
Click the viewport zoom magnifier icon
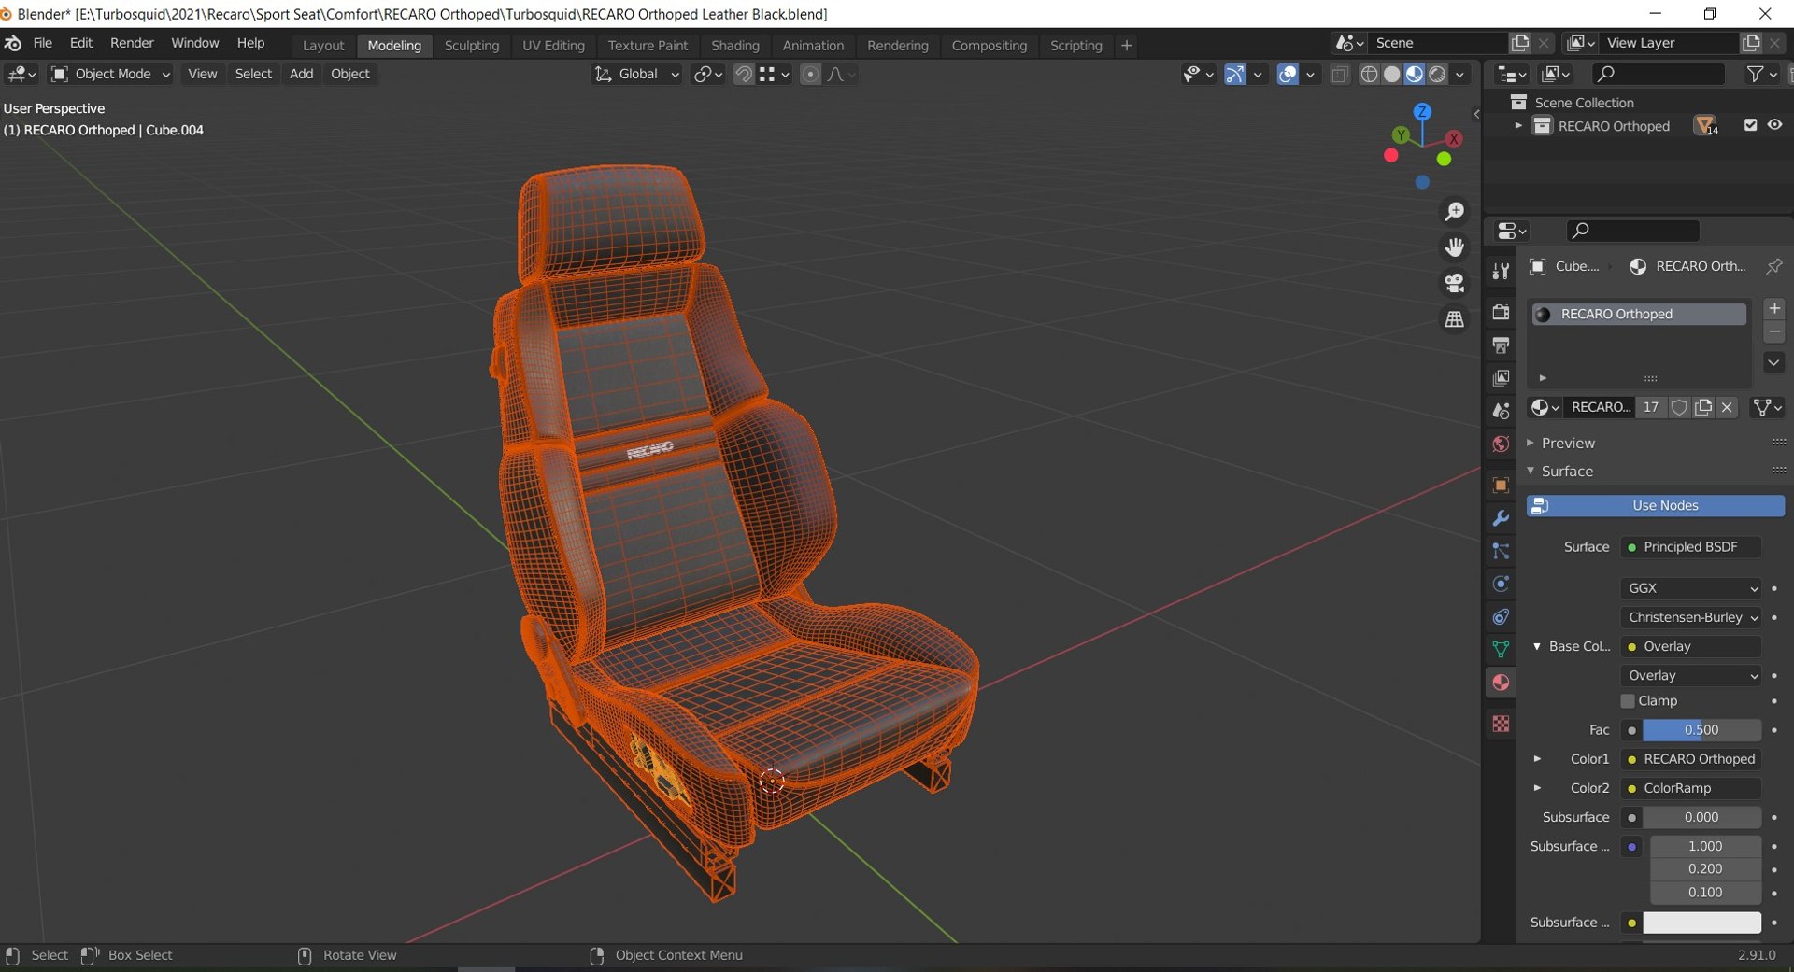[x=1455, y=212]
